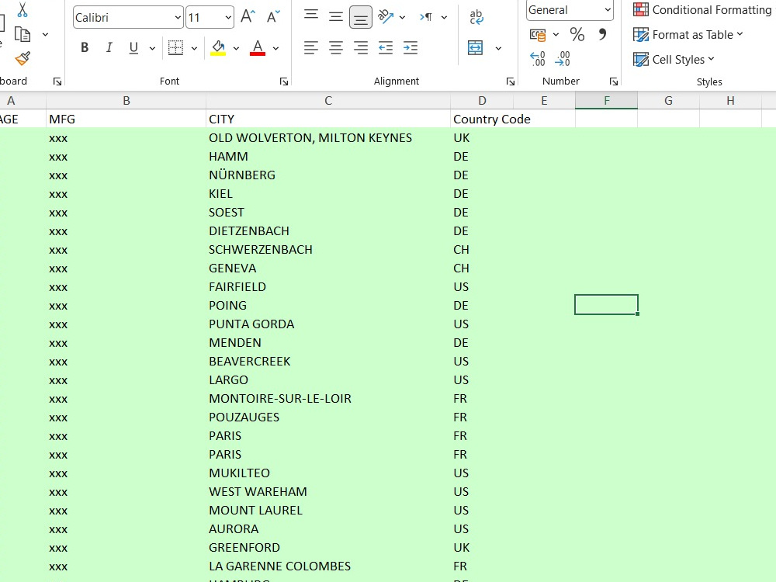
Task: Open the Orientation dropdown arrow
Action: click(402, 18)
